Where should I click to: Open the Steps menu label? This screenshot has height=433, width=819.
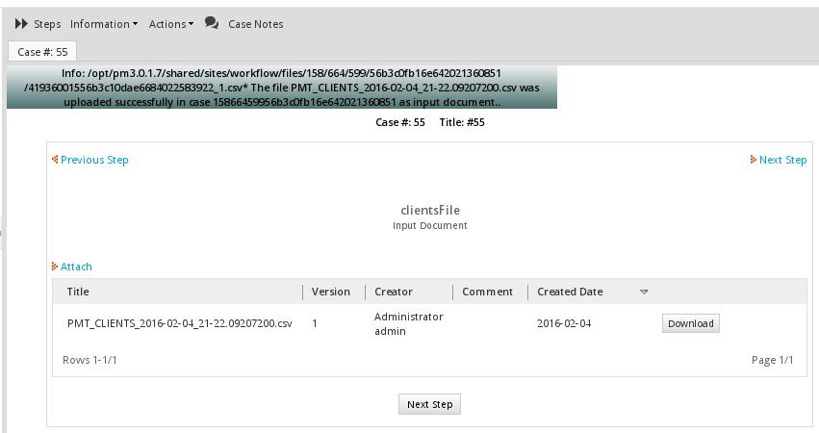pyautogui.click(x=47, y=24)
